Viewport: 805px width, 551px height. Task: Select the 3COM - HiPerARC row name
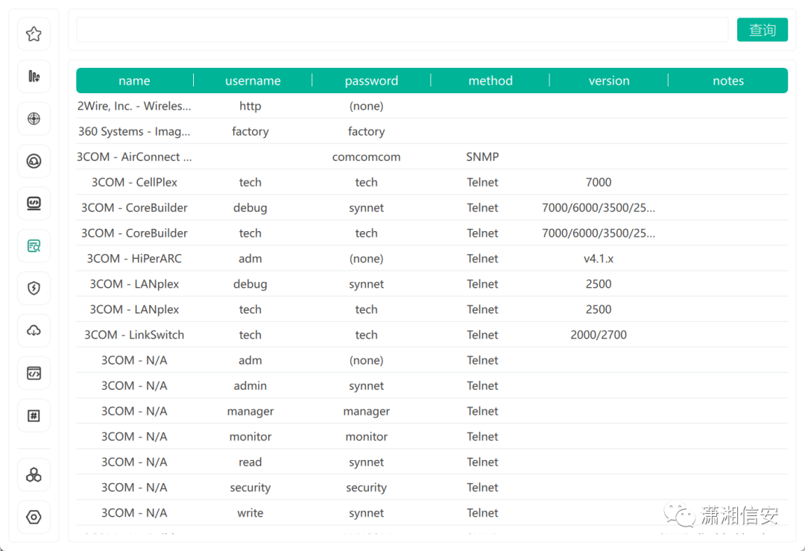click(134, 259)
